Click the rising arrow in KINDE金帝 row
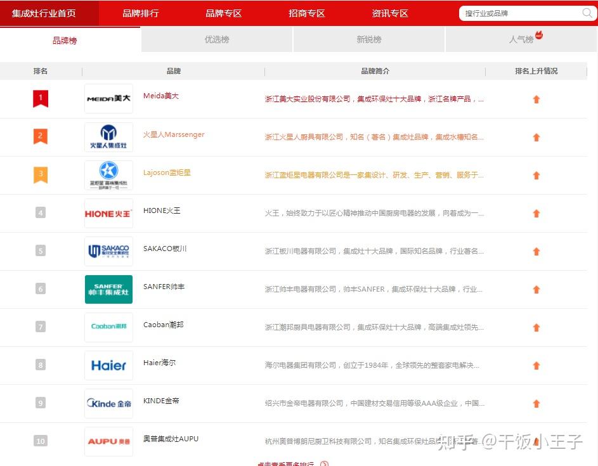Screen dimensions: 598x466 pos(536,404)
